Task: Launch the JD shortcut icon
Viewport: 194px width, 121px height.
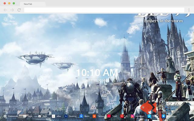Action: click(x=122, y=116)
